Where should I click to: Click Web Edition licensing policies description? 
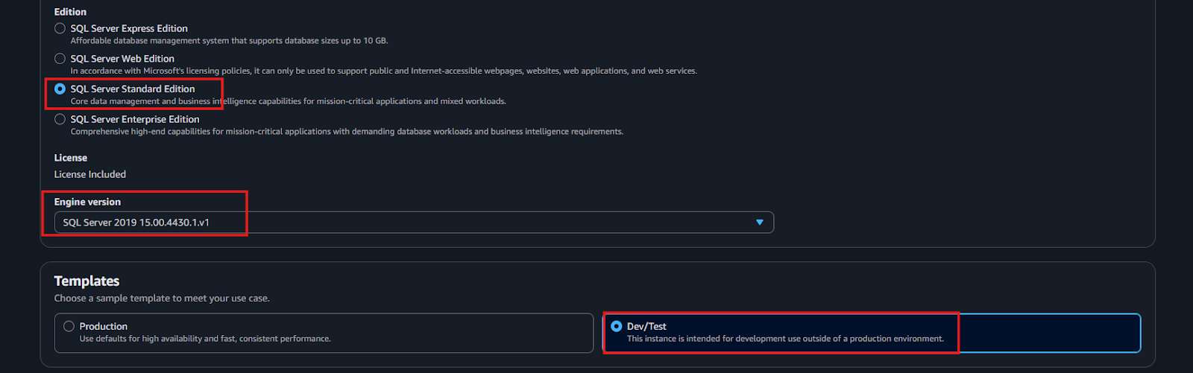tap(384, 71)
